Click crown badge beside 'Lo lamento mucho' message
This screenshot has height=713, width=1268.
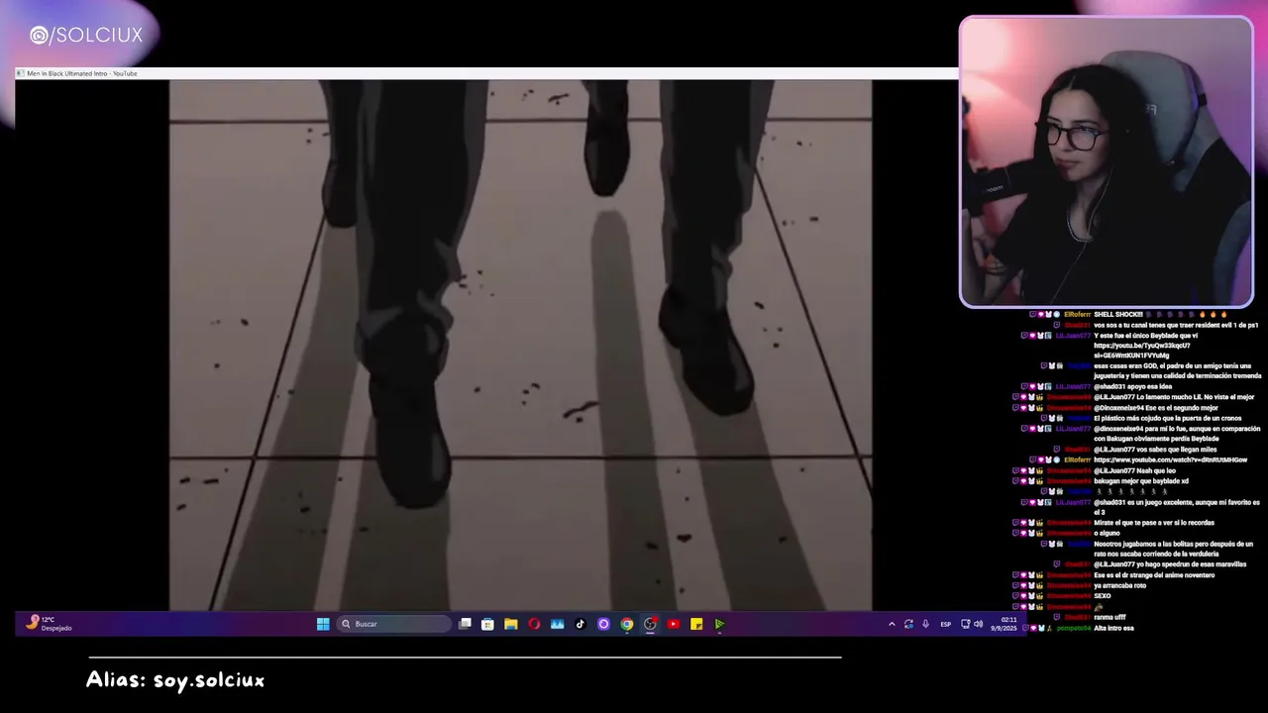(x=1040, y=397)
